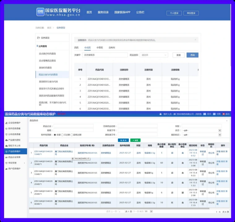235x222 pixels.
Task: Click the cloud icon beside 产品委托授权
Action: pos(7,140)
